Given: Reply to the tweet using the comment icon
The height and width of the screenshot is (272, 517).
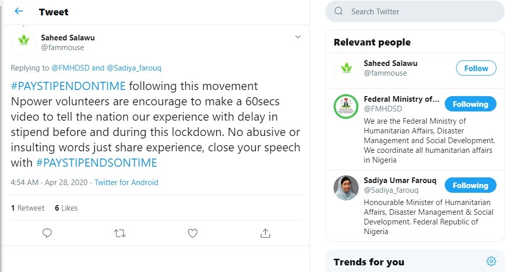Looking at the screenshot, I should [x=47, y=233].
